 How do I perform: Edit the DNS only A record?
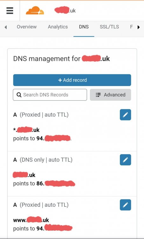tap(125, 160)
